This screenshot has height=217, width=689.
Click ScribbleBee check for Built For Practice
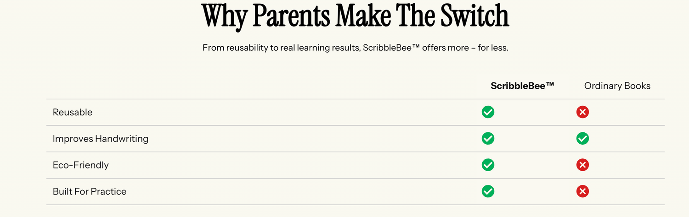pyautogui.click(x=488, y=191)
